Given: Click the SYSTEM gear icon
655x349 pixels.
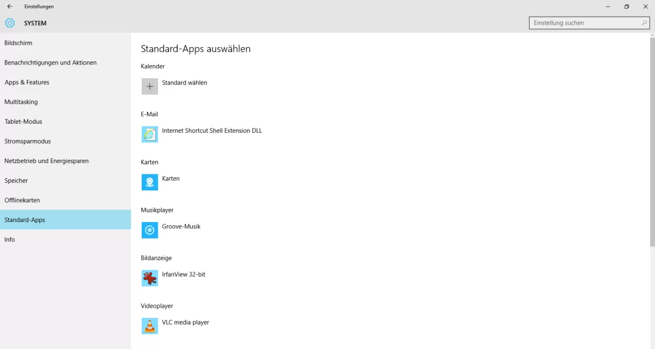Looking at the screenshot, I should coord(10,23).
